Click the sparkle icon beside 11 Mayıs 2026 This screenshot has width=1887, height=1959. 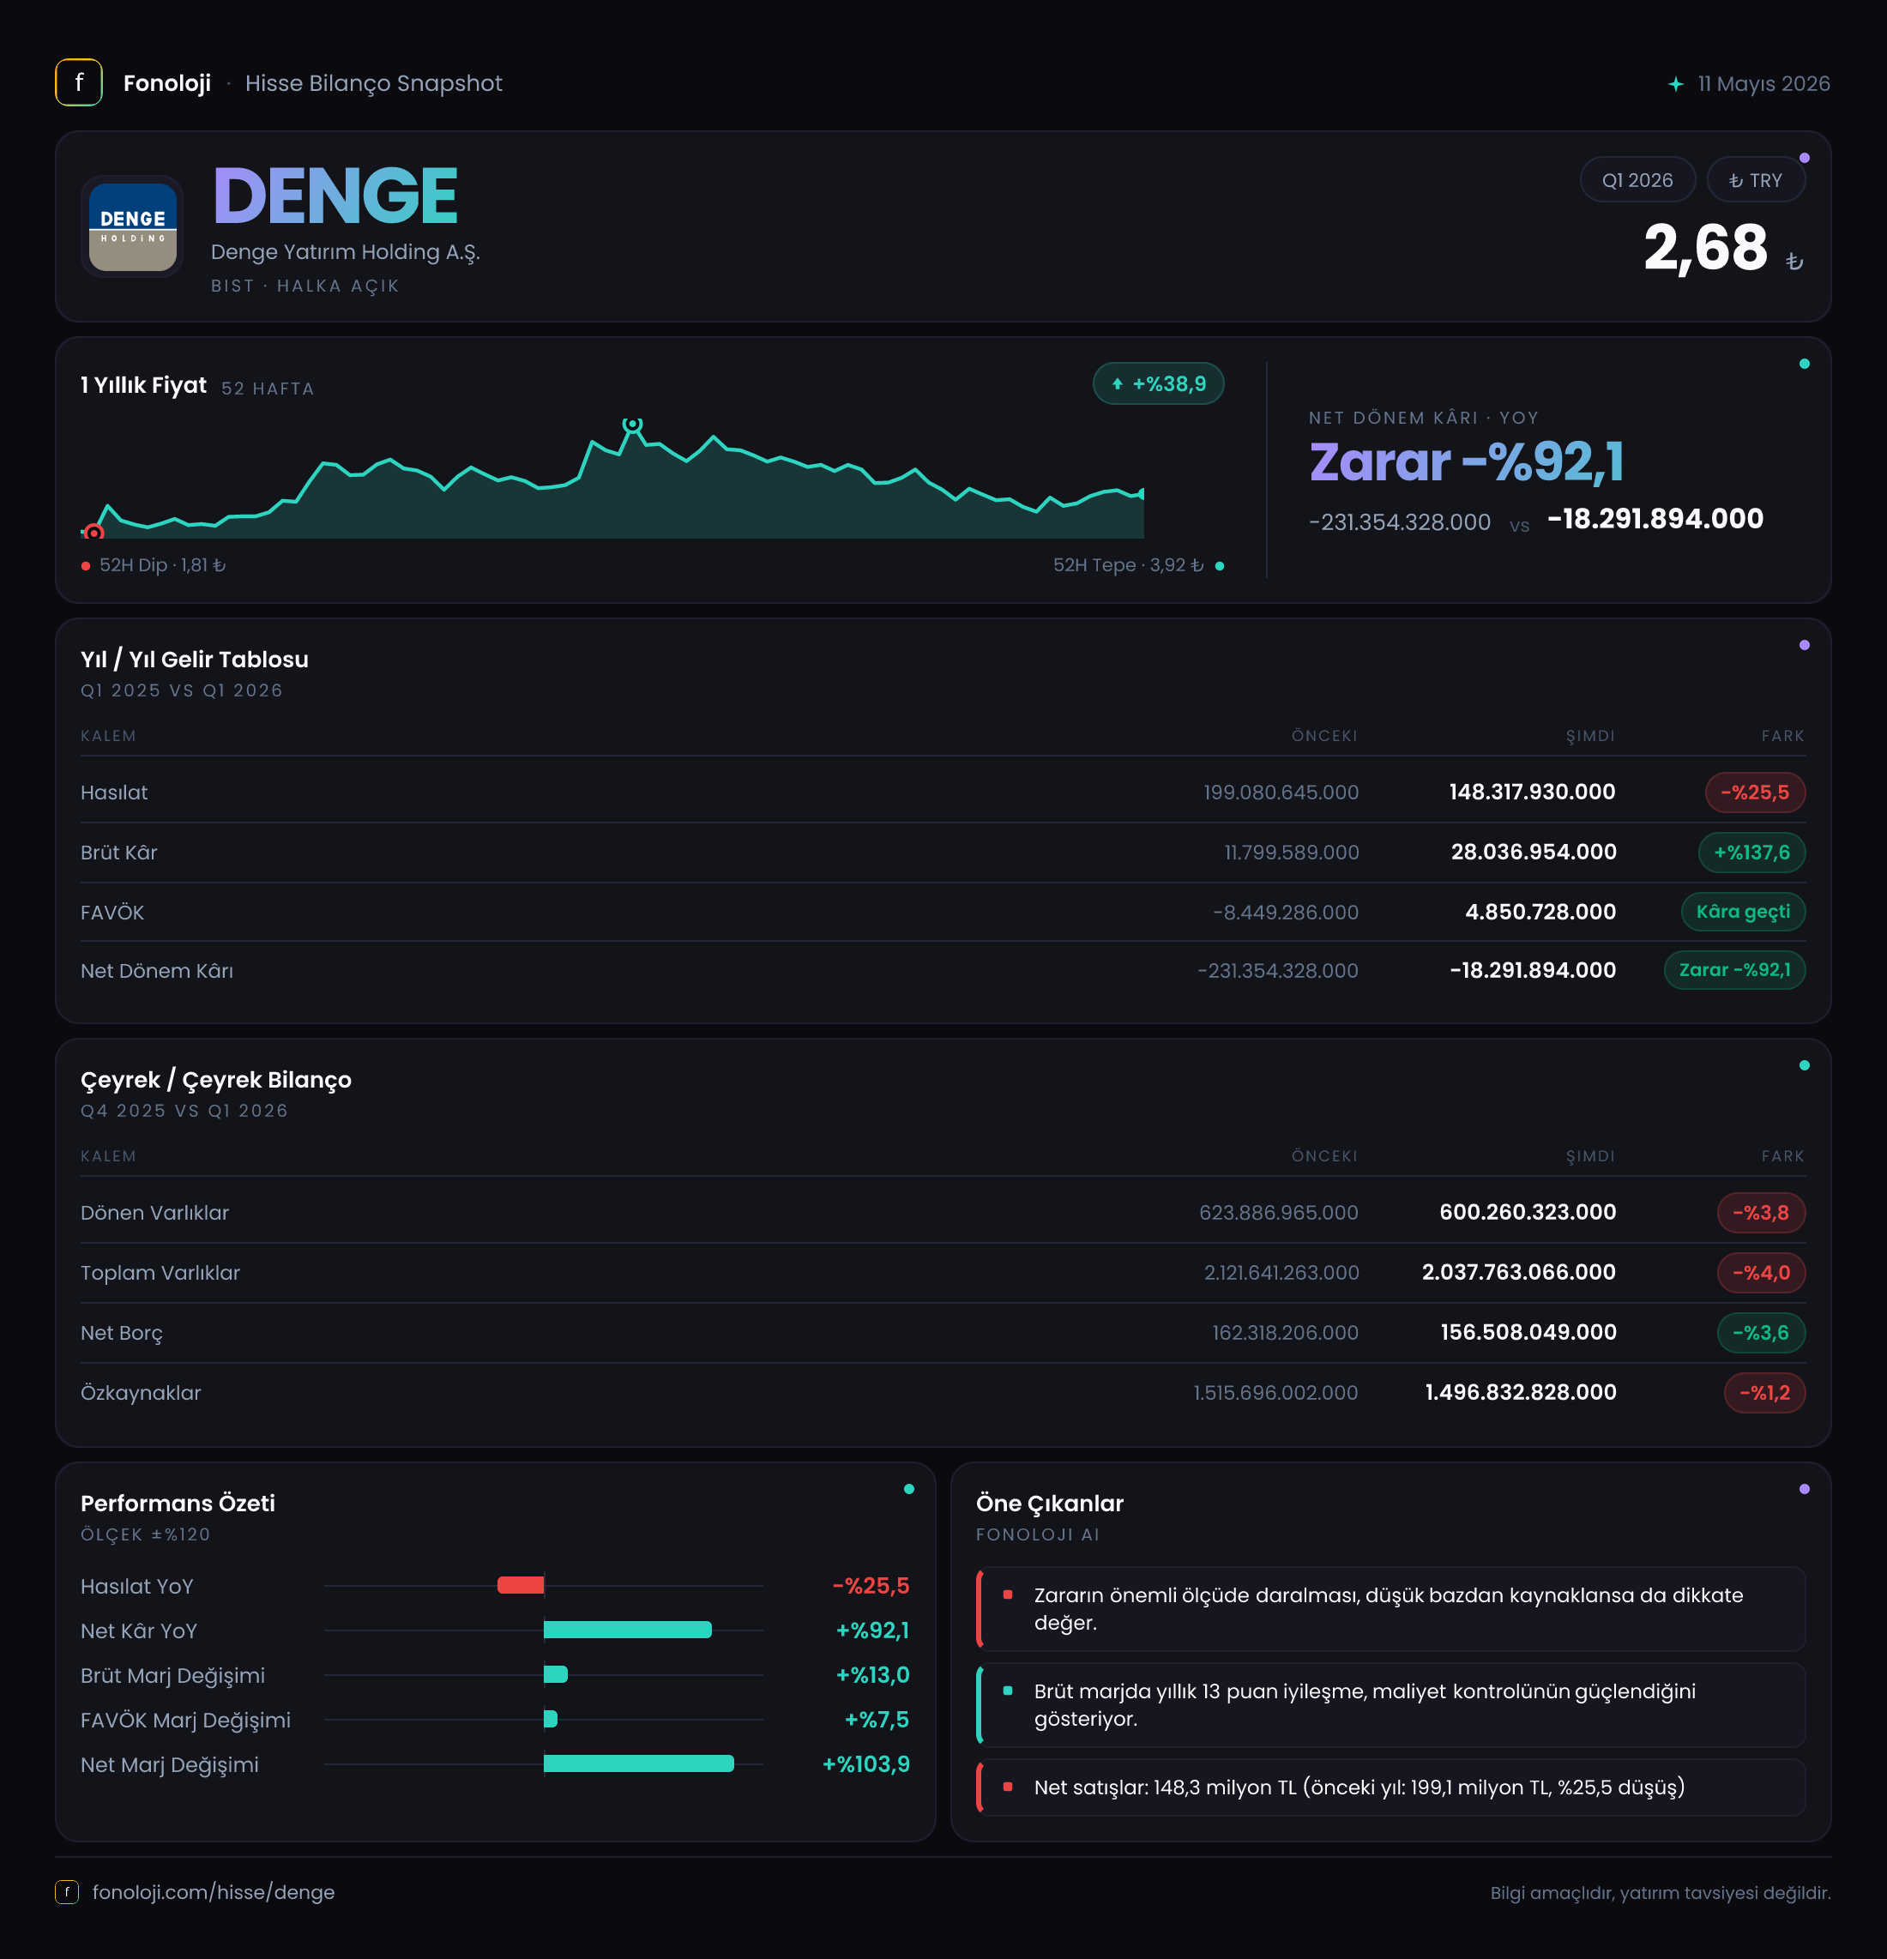click(1676, 84)
